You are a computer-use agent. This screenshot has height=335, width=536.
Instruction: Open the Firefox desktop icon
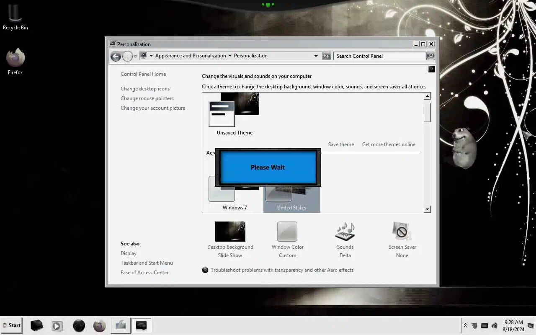coord(15,62)
